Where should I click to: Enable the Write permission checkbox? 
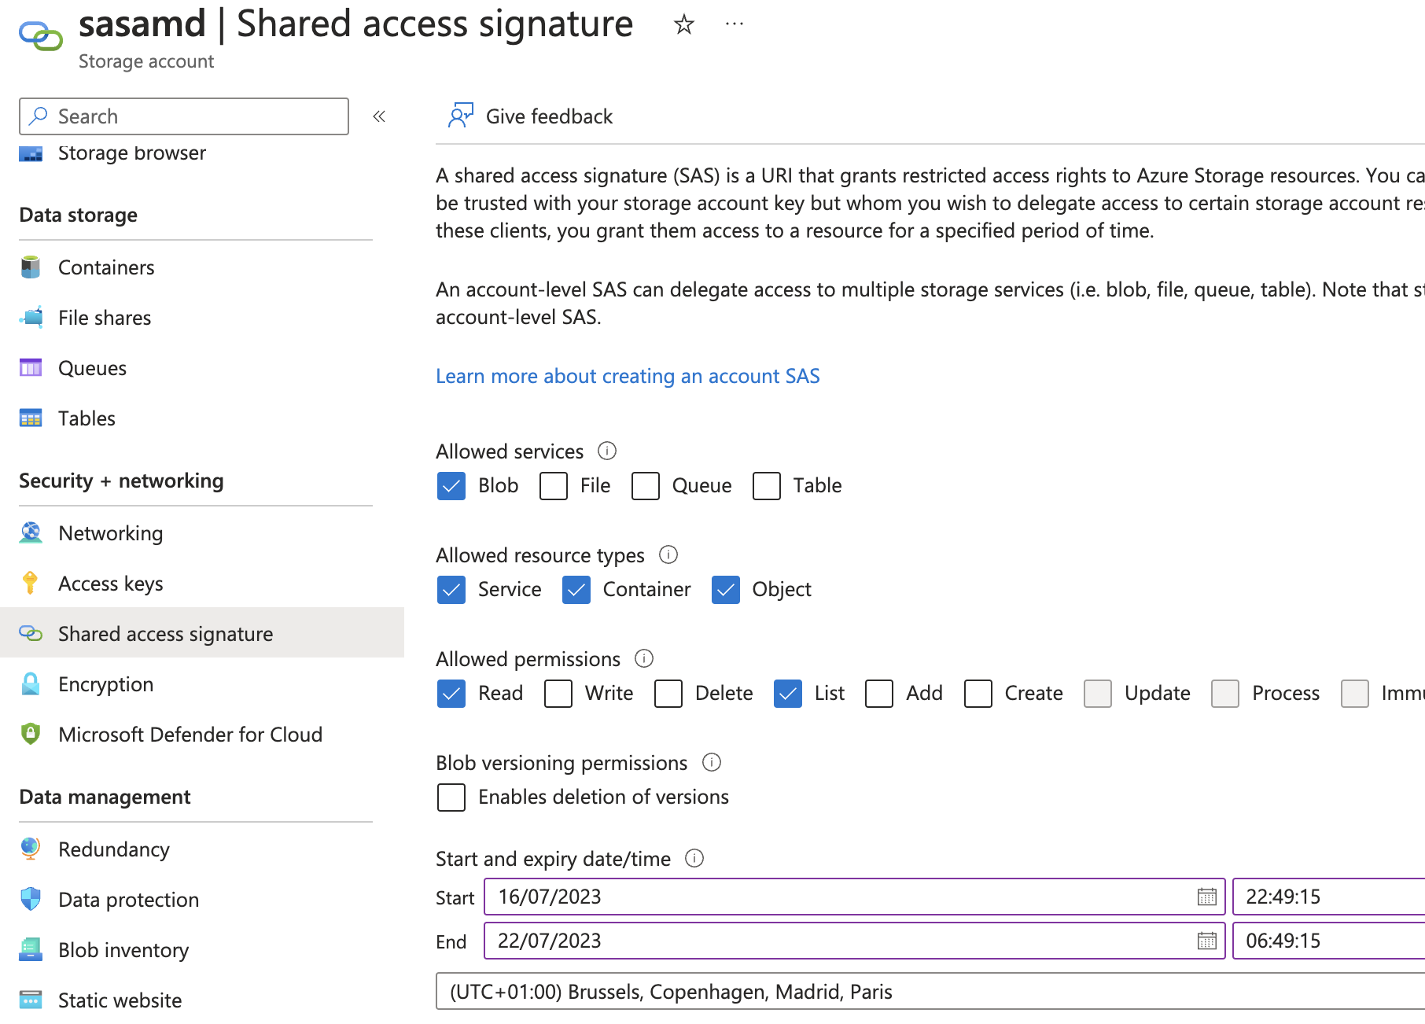pos(558,694)
